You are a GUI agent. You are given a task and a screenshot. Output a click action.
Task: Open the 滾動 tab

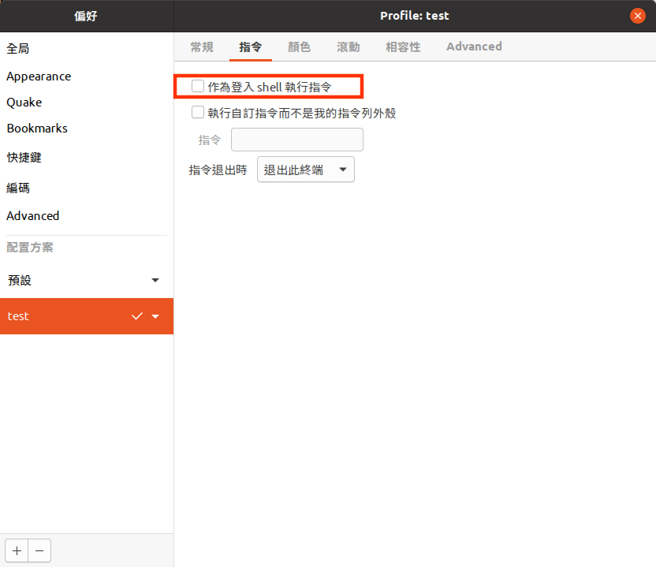click(x=348, y=47)
